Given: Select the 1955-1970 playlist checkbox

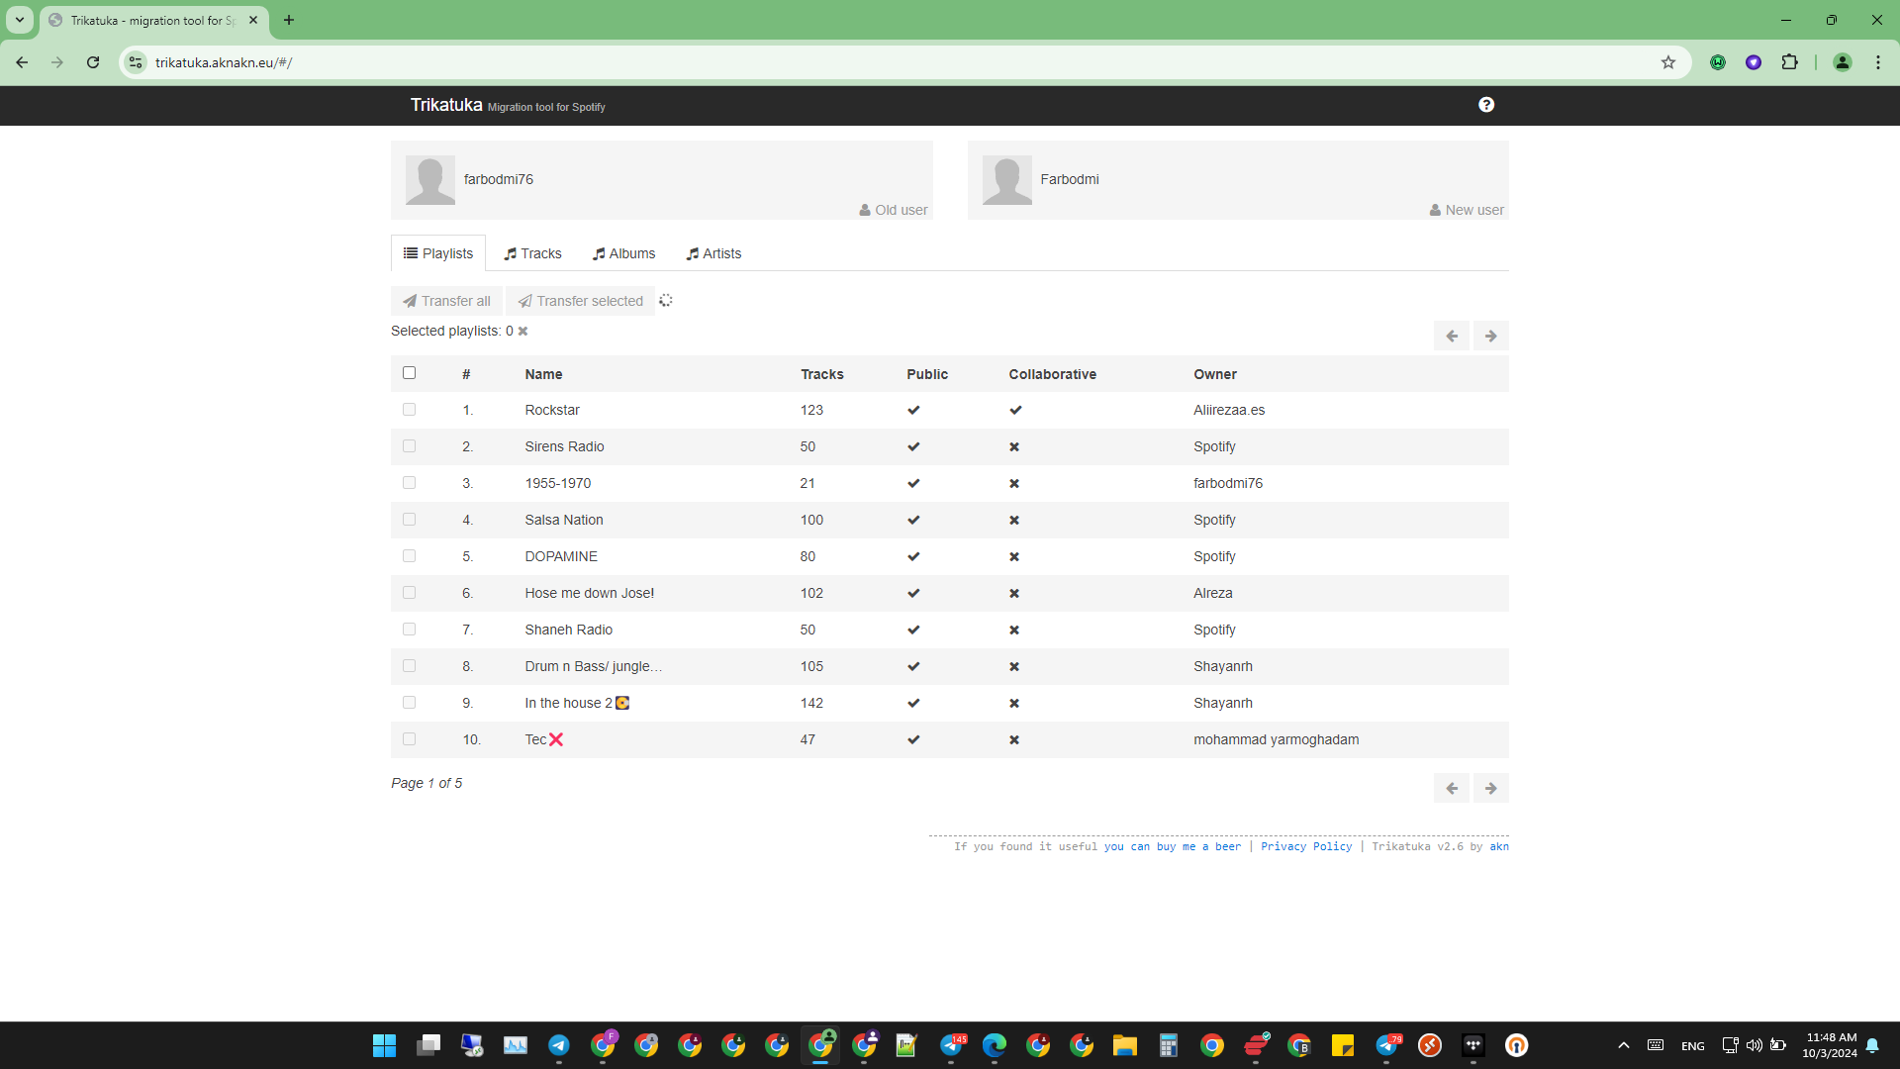Looking at the screenshot, I should [x=409, y=483].
